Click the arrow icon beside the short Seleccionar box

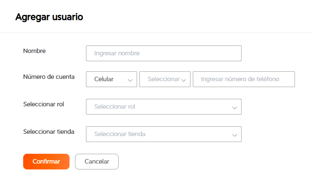click(x=183, y=80)
